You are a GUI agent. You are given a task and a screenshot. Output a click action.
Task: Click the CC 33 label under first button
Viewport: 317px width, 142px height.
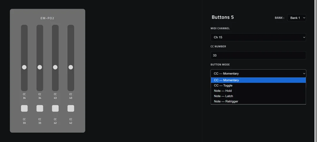(x=24, y=121)
